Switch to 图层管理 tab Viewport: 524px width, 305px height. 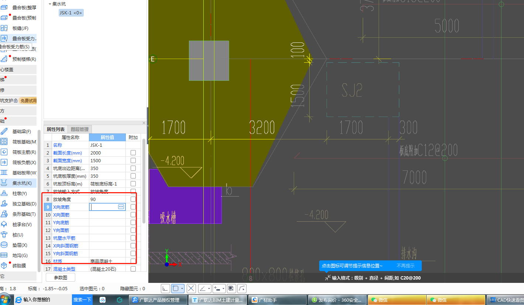click(x=80, y=129)
